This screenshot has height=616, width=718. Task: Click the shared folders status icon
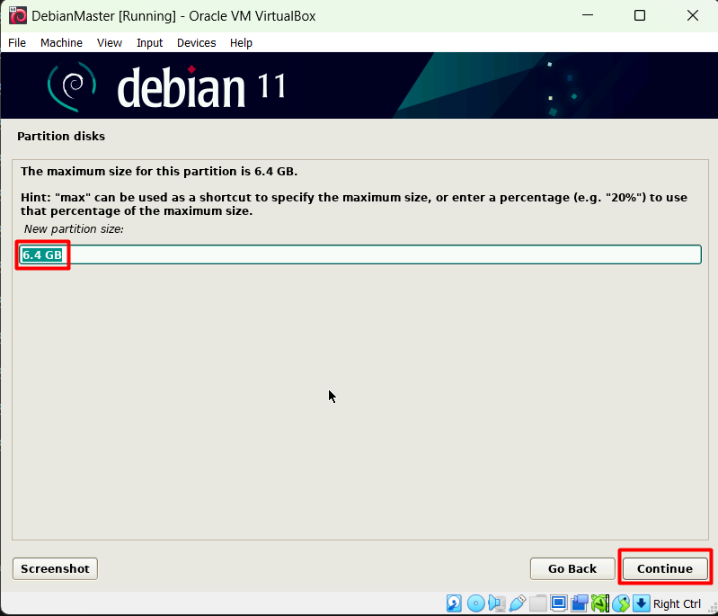coord(538,603)
